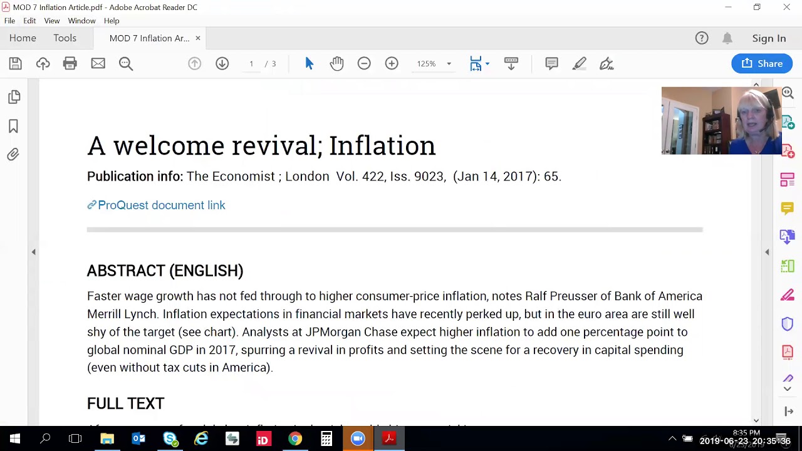Add a comment sticky note
This screenshot has height=451, width=802.
click(x=551, y=63)
